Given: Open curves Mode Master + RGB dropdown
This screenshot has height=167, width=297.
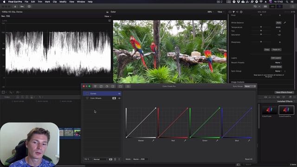Looking at the screenshot, I should click(x=140, y=159).
